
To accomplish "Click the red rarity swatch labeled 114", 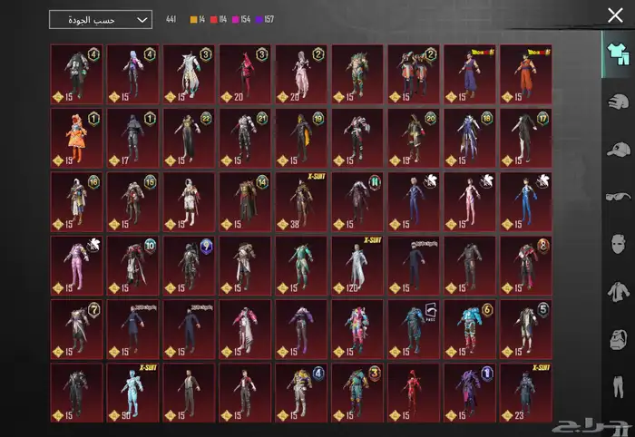I will click(214, 19).
